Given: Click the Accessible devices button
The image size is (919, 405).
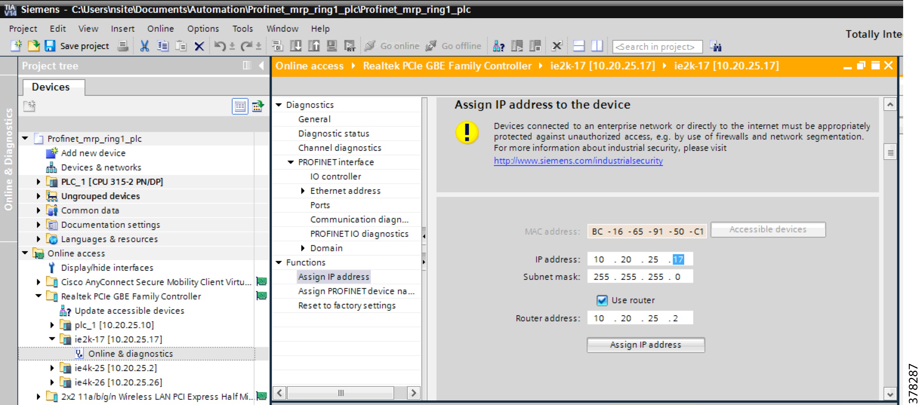Looking at the screenshot, I should tap(768, 229).
